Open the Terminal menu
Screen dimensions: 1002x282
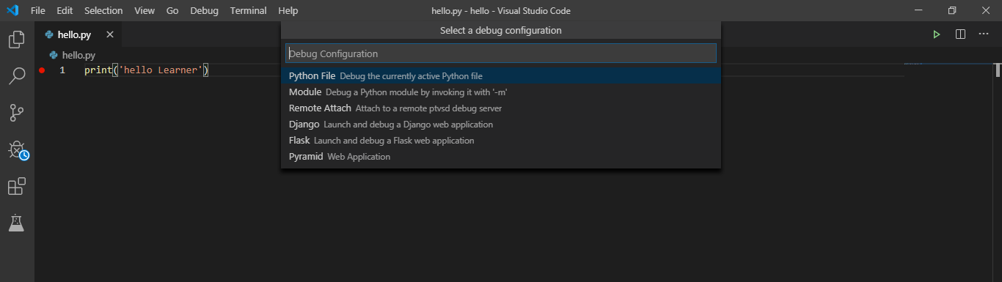pos(248,11)
